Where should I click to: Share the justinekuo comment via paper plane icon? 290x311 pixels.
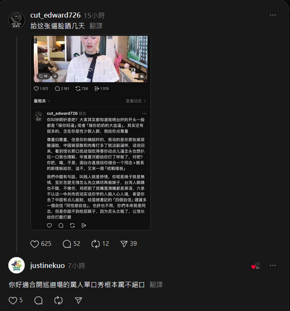[x=79, y=300]
